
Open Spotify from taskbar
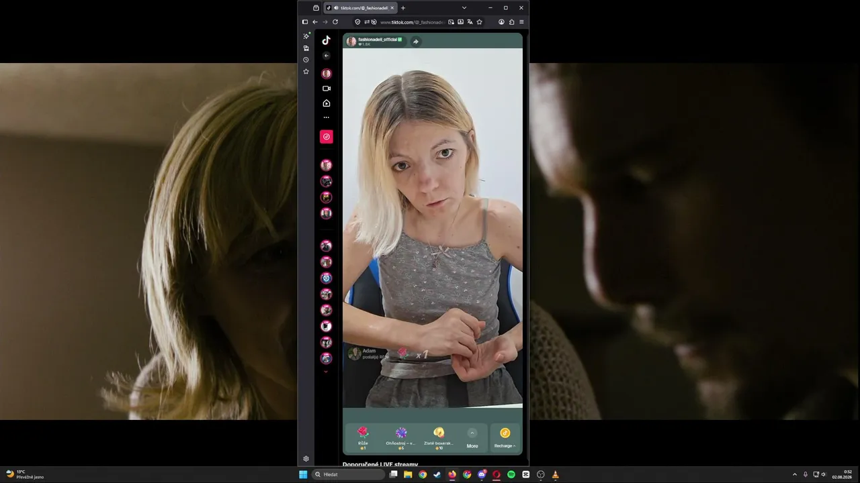511,474
